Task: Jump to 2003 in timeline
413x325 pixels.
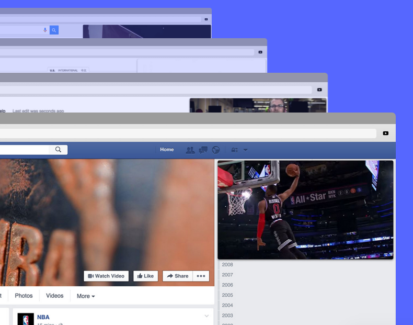Action: tap(227, 316)
